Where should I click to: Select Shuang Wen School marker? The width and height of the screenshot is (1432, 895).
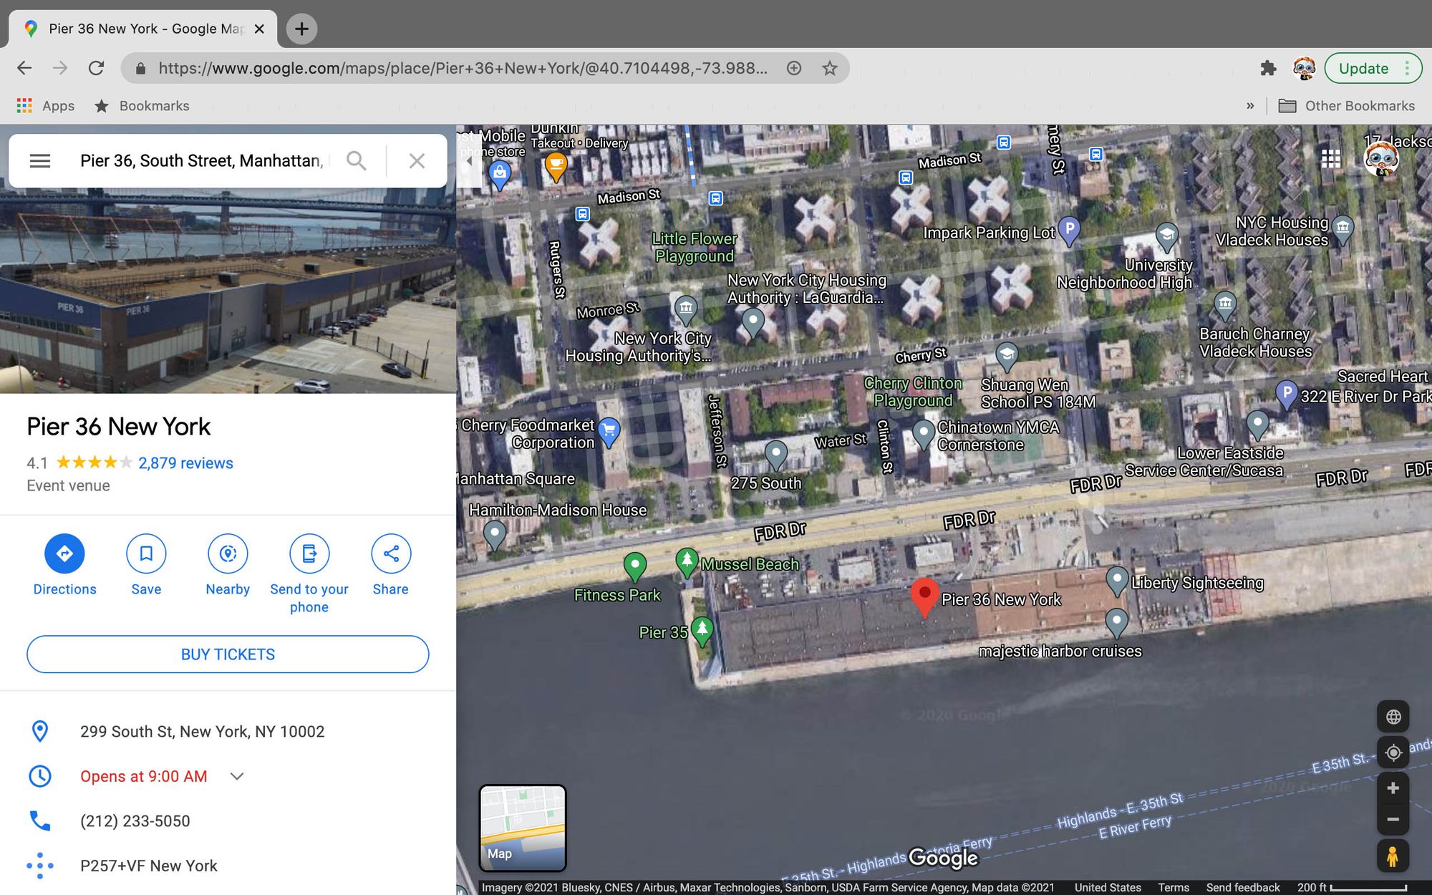(x=1007, y=356)
